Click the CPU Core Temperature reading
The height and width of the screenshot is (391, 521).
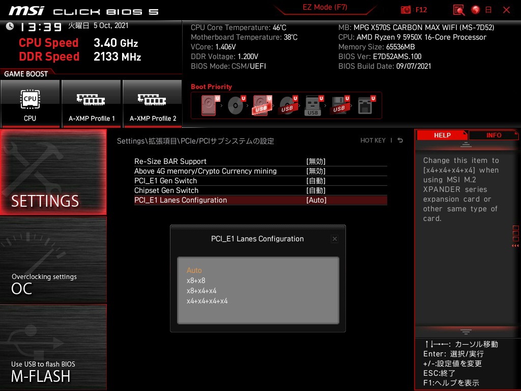[x=238, y=27]
